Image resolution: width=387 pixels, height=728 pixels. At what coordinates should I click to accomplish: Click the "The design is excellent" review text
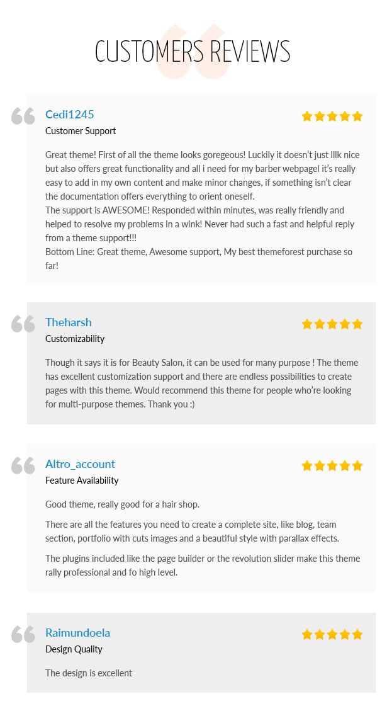tap(89, 673)
